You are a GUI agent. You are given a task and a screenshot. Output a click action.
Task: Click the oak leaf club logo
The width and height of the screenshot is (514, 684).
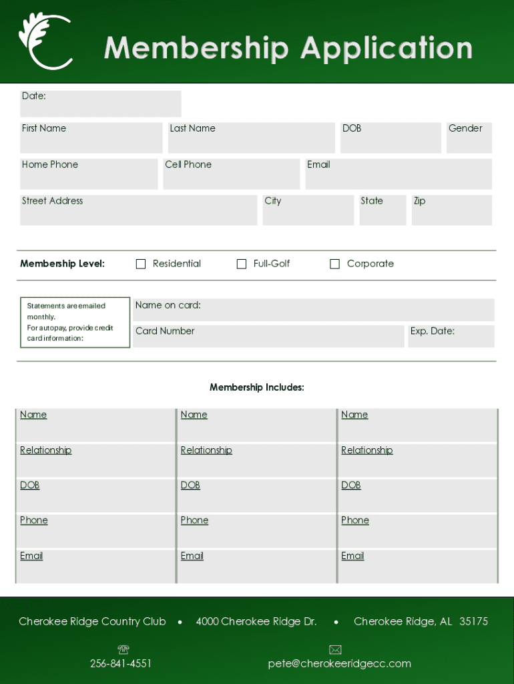click(45, 41)
